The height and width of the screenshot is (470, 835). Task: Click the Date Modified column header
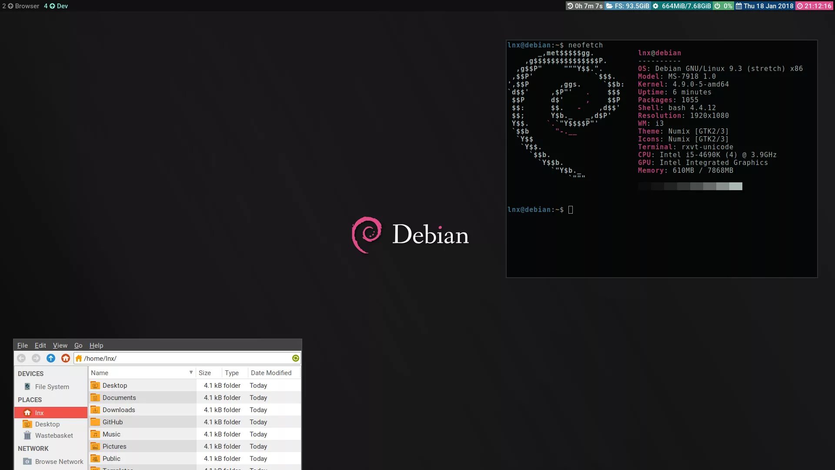point(271,373)
